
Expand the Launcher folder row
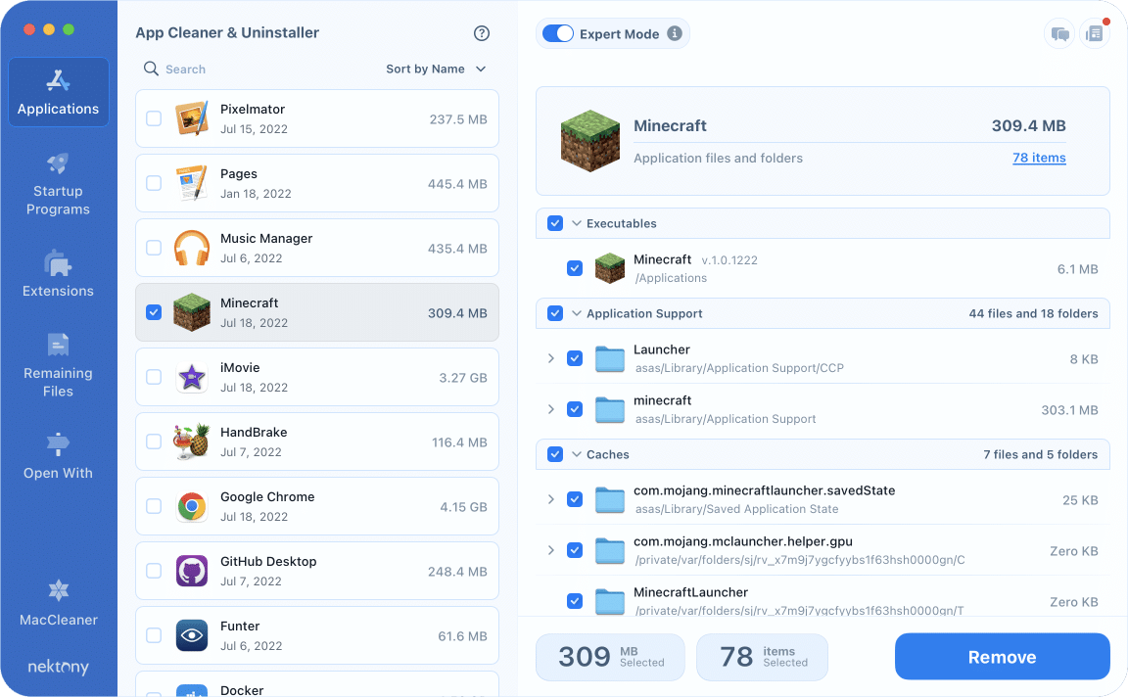(x=551, y=358)
